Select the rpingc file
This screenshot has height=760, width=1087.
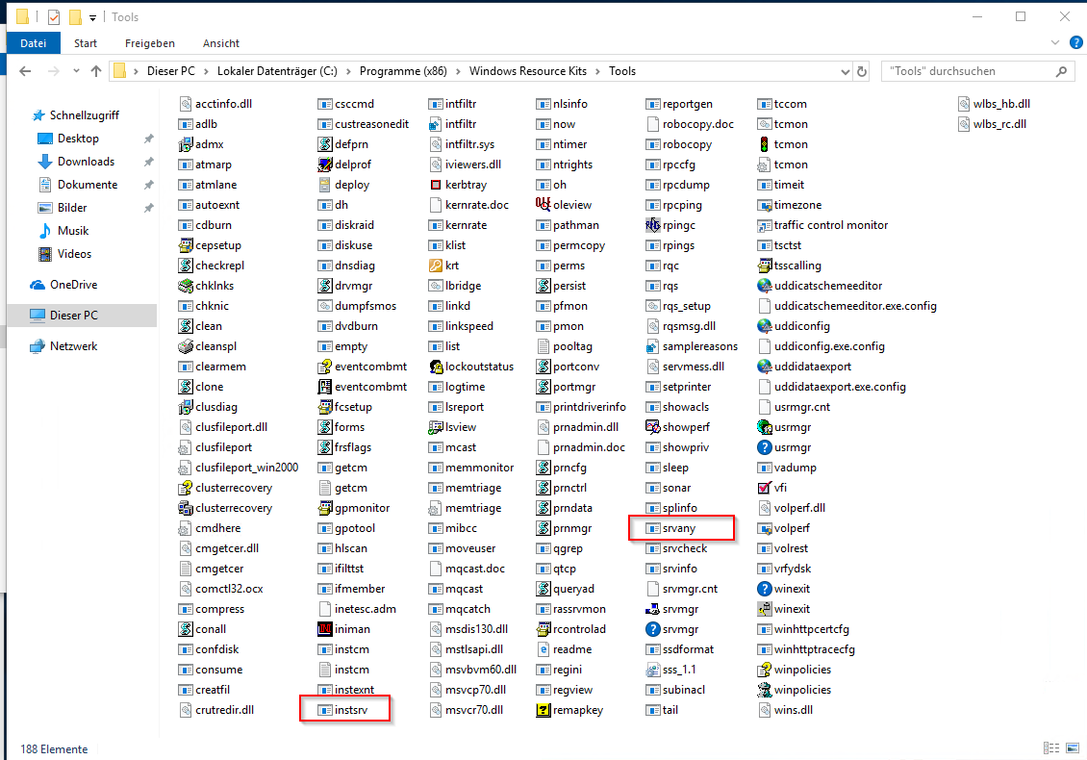coord(670,225)
